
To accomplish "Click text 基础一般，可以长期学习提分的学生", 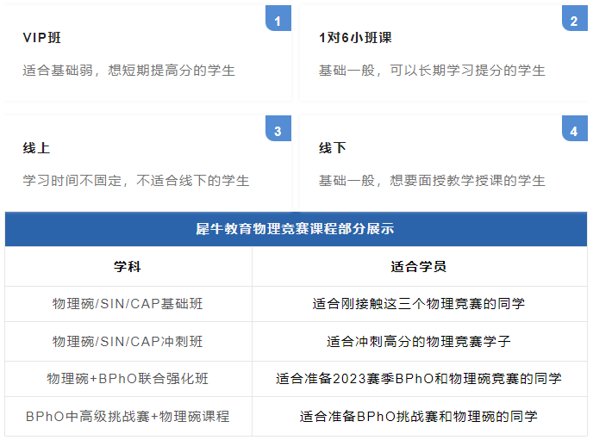I will coord(432,71).
